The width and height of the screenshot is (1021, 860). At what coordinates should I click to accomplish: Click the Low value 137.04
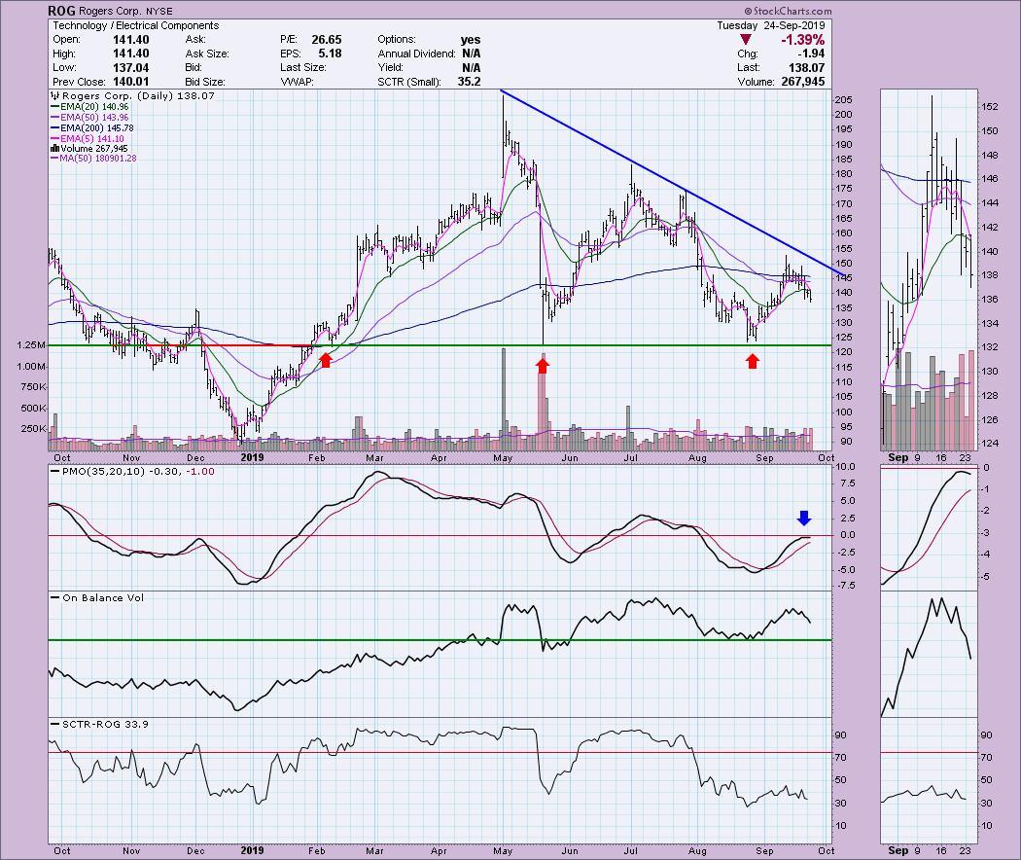click(131, 68)
